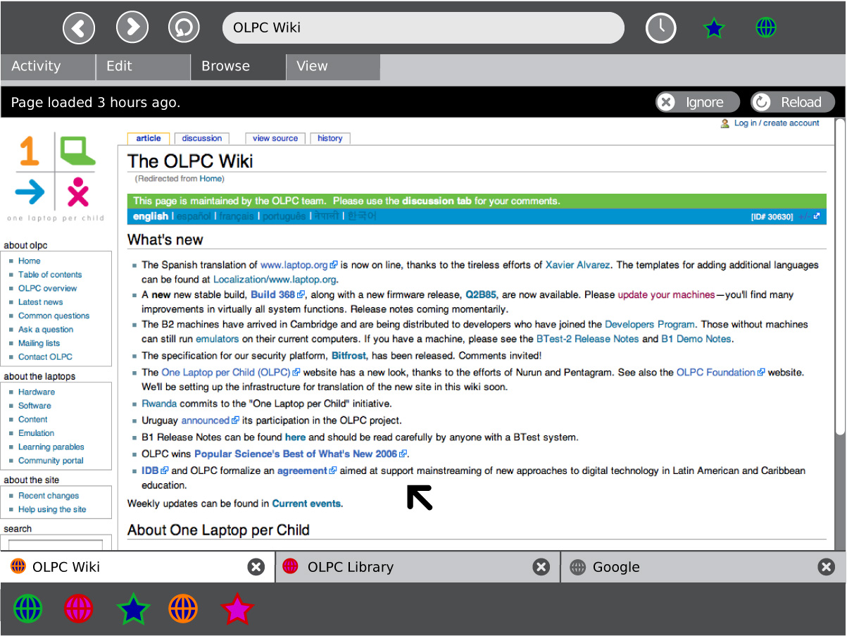The image size is (847, 636).
Task: Click the wiki search text box
Action: [x=56, y=544]
